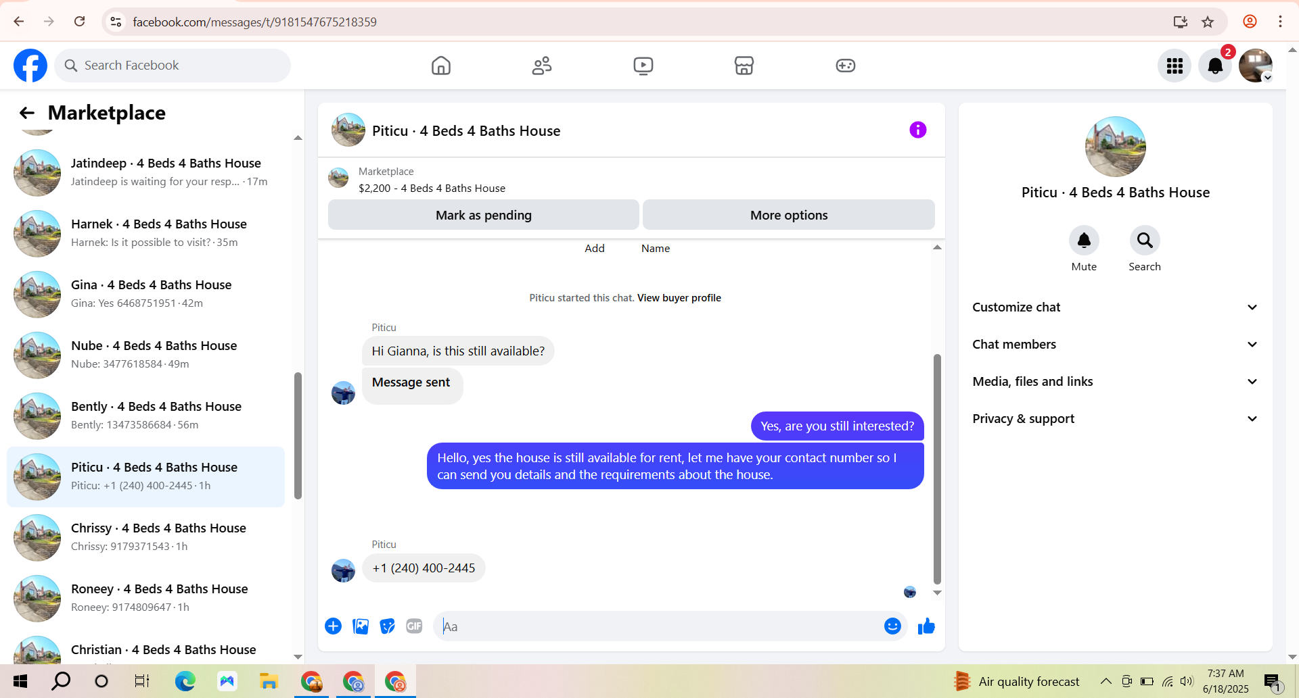
Task: Expand Privacy & support section
Action: coord(1116,419)
